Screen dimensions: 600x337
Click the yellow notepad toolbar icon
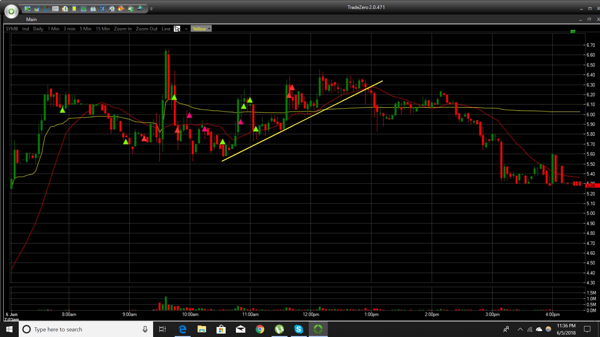pyautogui.click(x=74, y=9)
